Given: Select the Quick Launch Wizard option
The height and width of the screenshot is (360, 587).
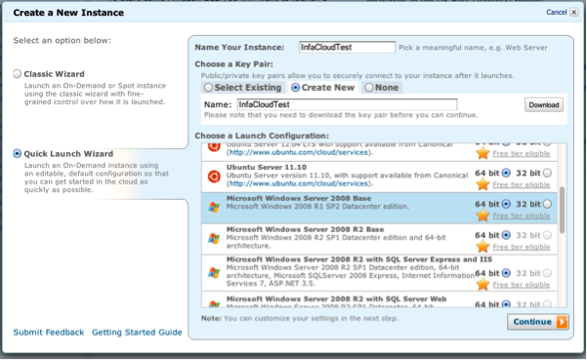Looking at the screenshot, I should click(x=17, y=153).
